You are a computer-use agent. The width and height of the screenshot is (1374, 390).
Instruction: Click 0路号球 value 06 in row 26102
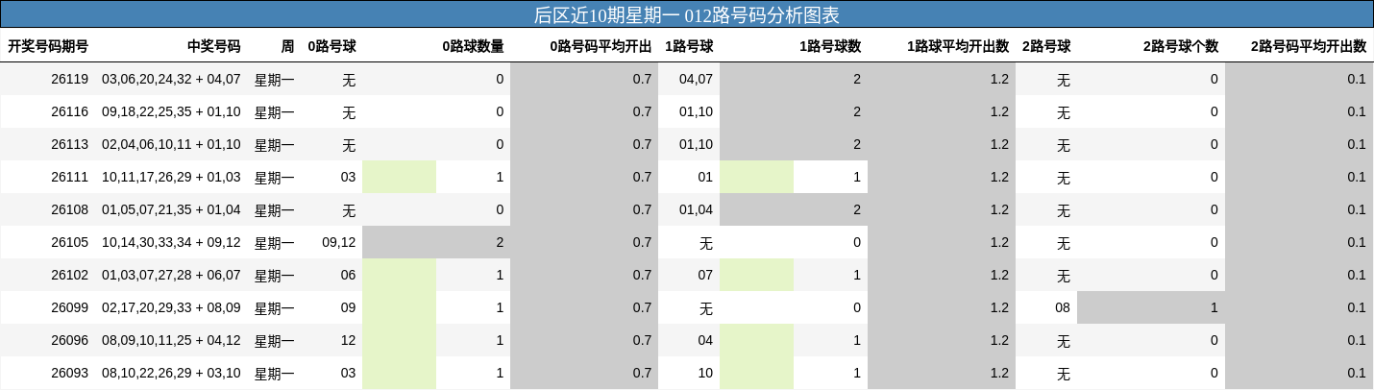click(348, 275)
